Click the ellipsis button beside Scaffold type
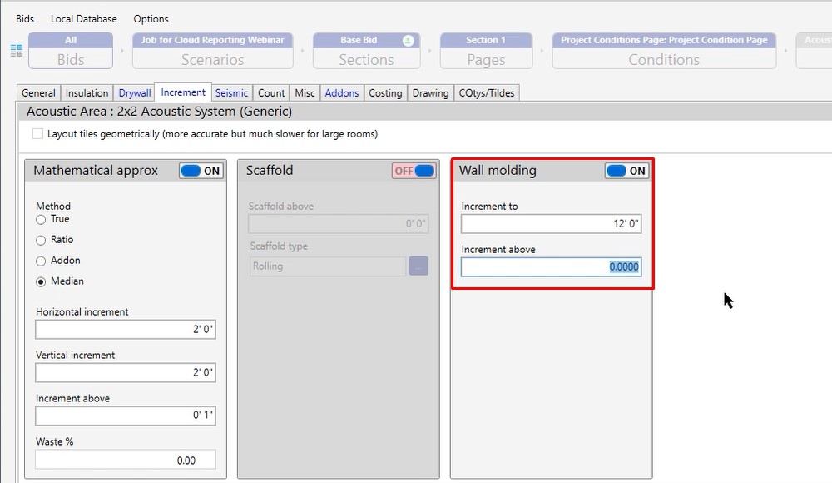The width and height of the screenshot is (832, 483). (x=418, y=266)
